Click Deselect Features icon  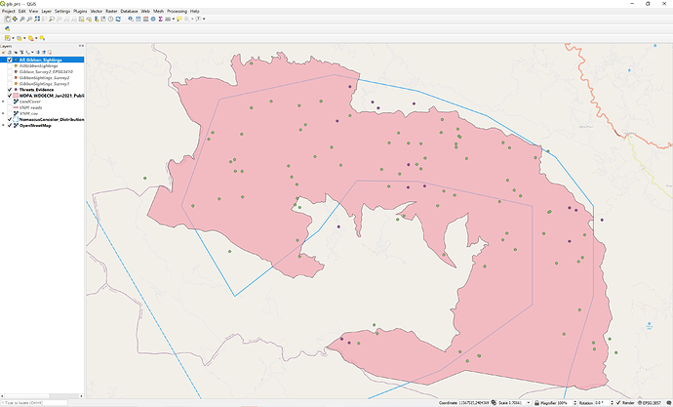click(31, 38)
